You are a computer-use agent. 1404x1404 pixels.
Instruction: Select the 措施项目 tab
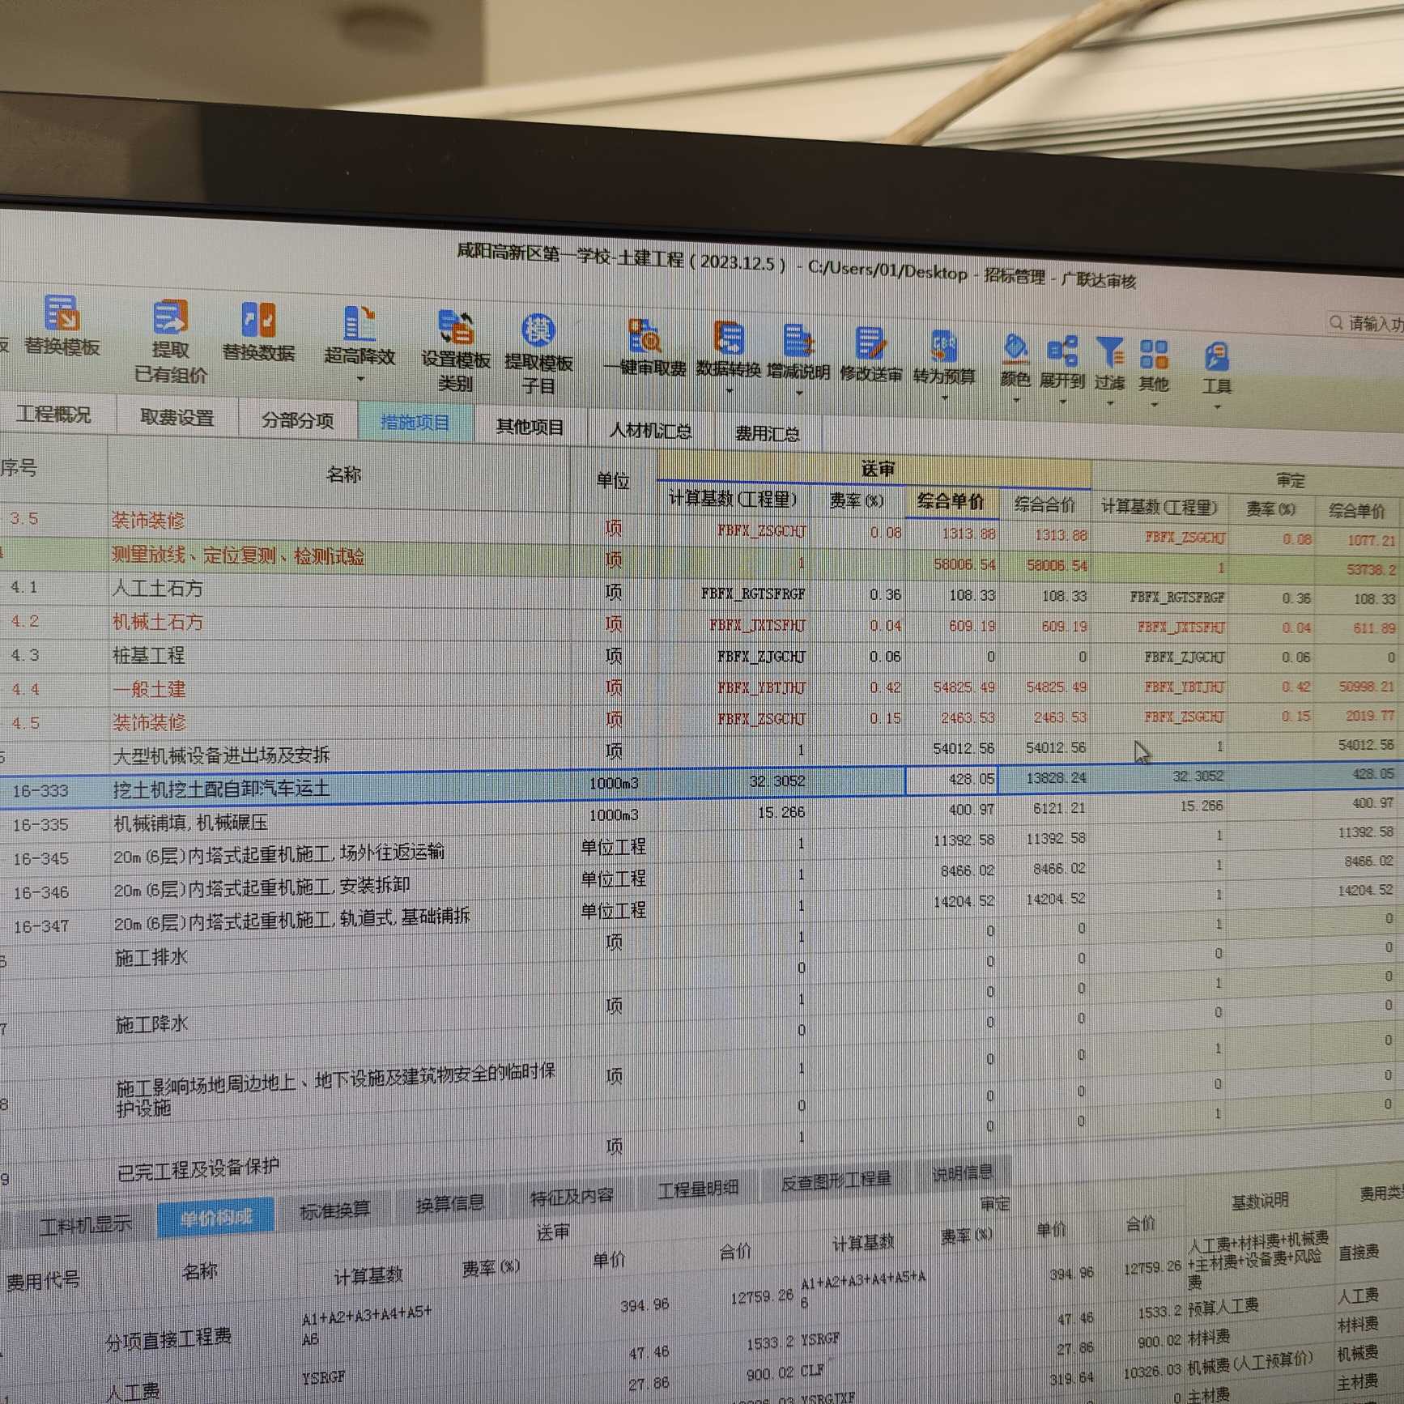(415, 423)
